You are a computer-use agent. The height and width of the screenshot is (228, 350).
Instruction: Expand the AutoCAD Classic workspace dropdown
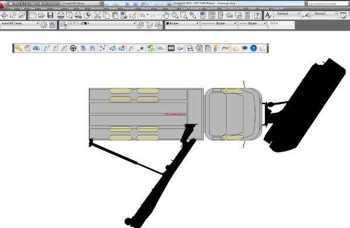20,23
